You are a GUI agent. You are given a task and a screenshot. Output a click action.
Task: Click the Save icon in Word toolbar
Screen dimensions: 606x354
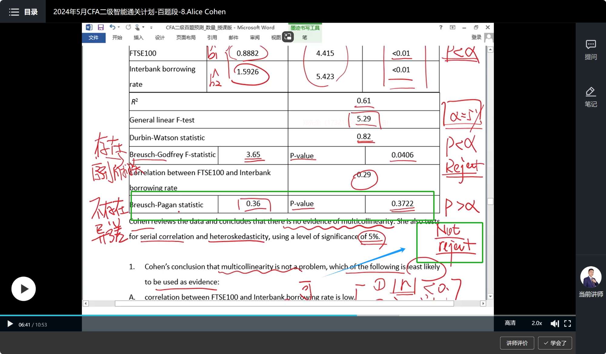coord(101,27)
